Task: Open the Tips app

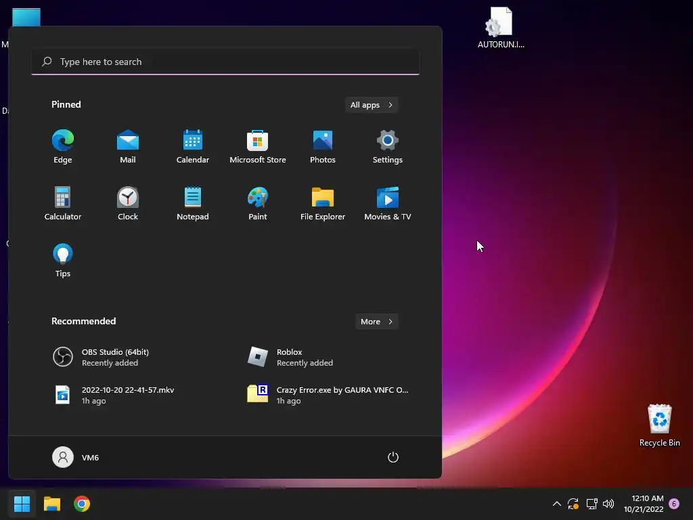Action: 63,261
